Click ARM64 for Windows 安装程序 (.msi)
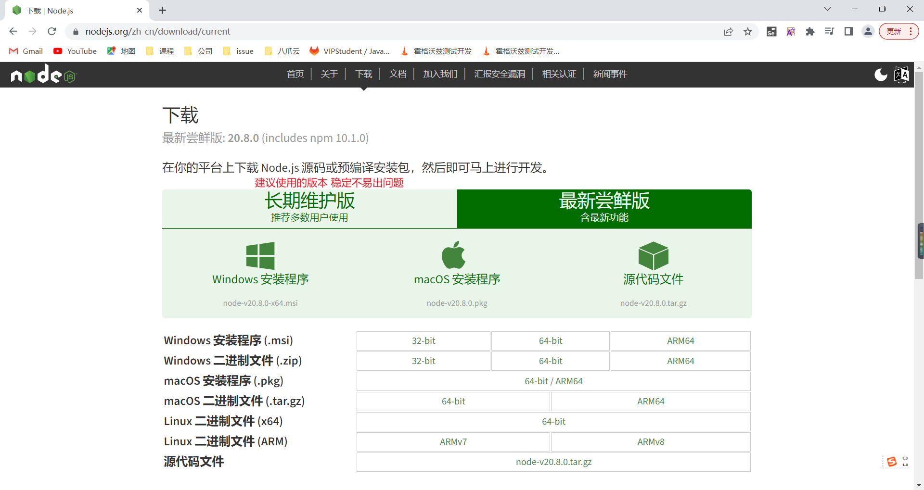 [x=680, y=341]
